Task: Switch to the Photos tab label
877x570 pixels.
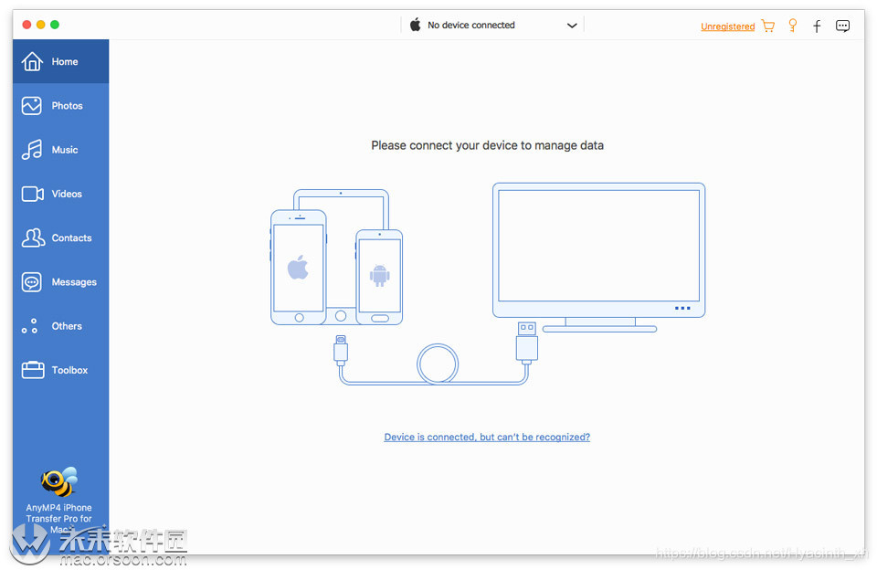Action: (67, 106)
